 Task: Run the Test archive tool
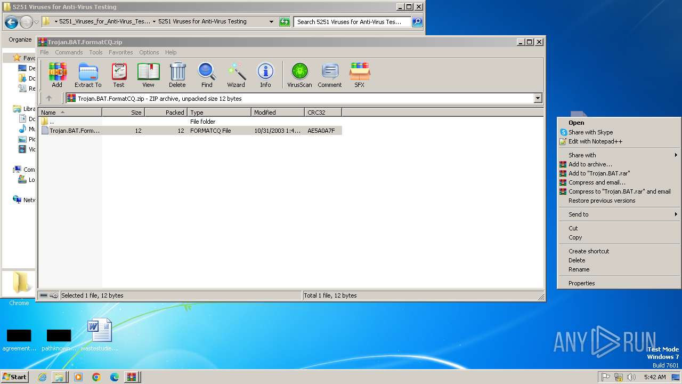(x=119, y=75)
